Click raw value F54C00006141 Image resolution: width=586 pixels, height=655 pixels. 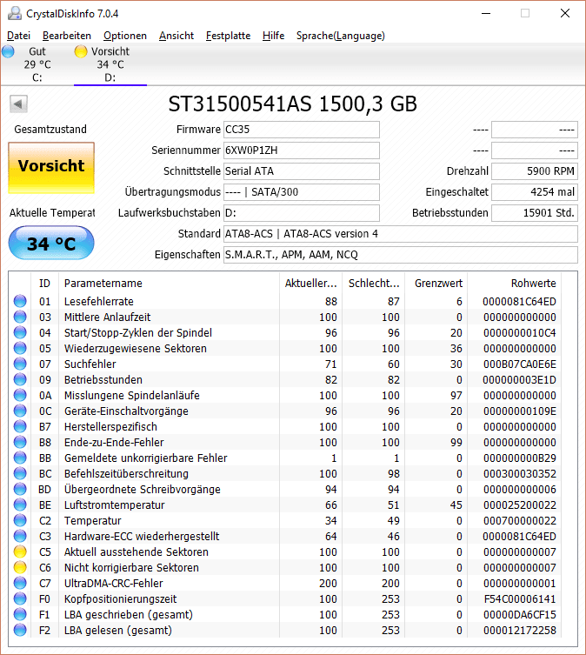(520, 599)
